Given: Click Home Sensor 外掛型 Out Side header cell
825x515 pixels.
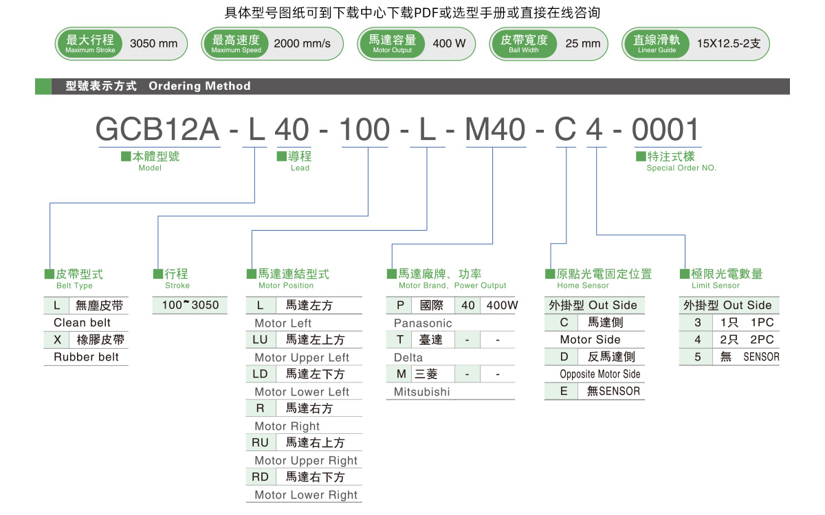Looking at the screenshot, I should pyautogui.click(x=595, y=306).
